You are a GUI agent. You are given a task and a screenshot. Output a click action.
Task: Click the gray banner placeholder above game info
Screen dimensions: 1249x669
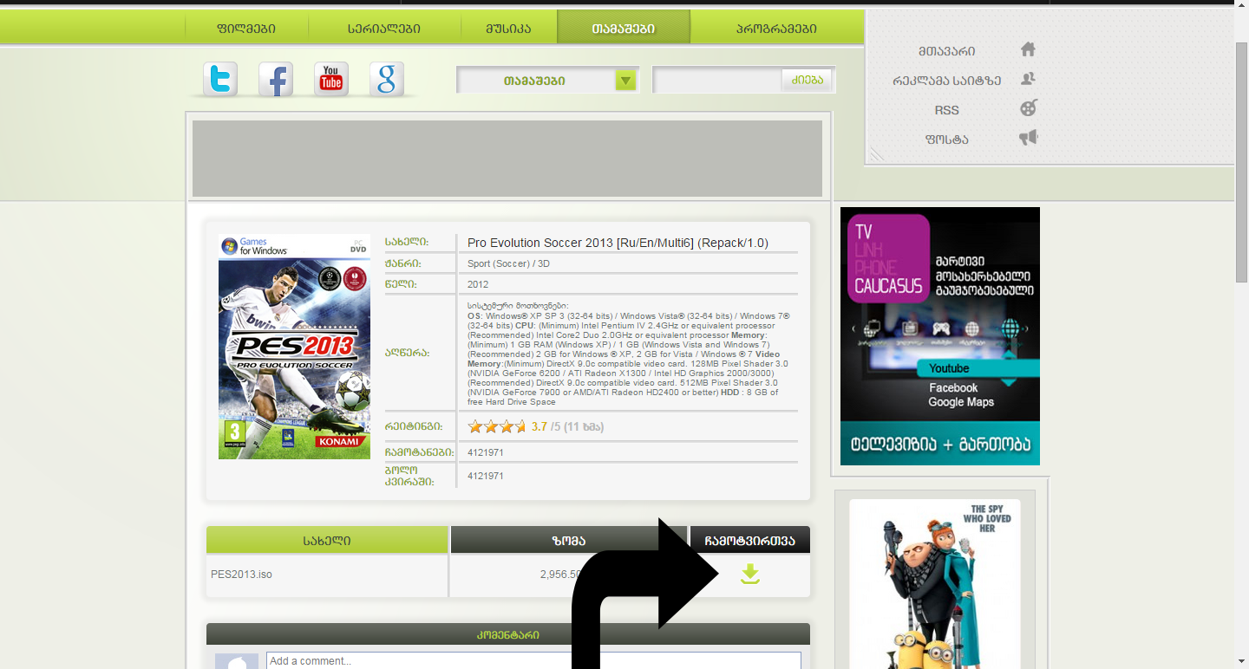507,159
